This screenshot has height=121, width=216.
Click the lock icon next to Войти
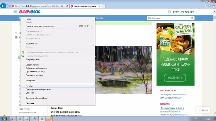tap(169, 12)
